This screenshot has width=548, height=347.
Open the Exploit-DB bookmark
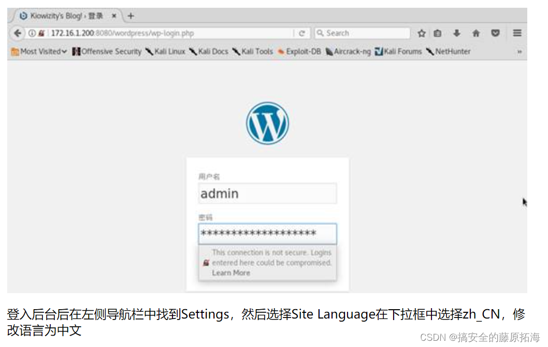point(299,52)
